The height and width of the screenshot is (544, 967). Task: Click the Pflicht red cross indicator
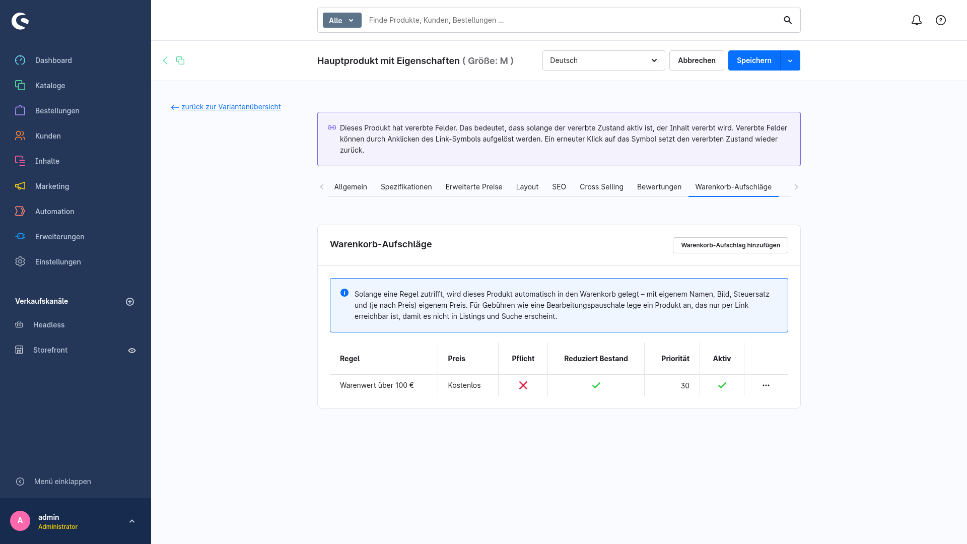point(523,385)
